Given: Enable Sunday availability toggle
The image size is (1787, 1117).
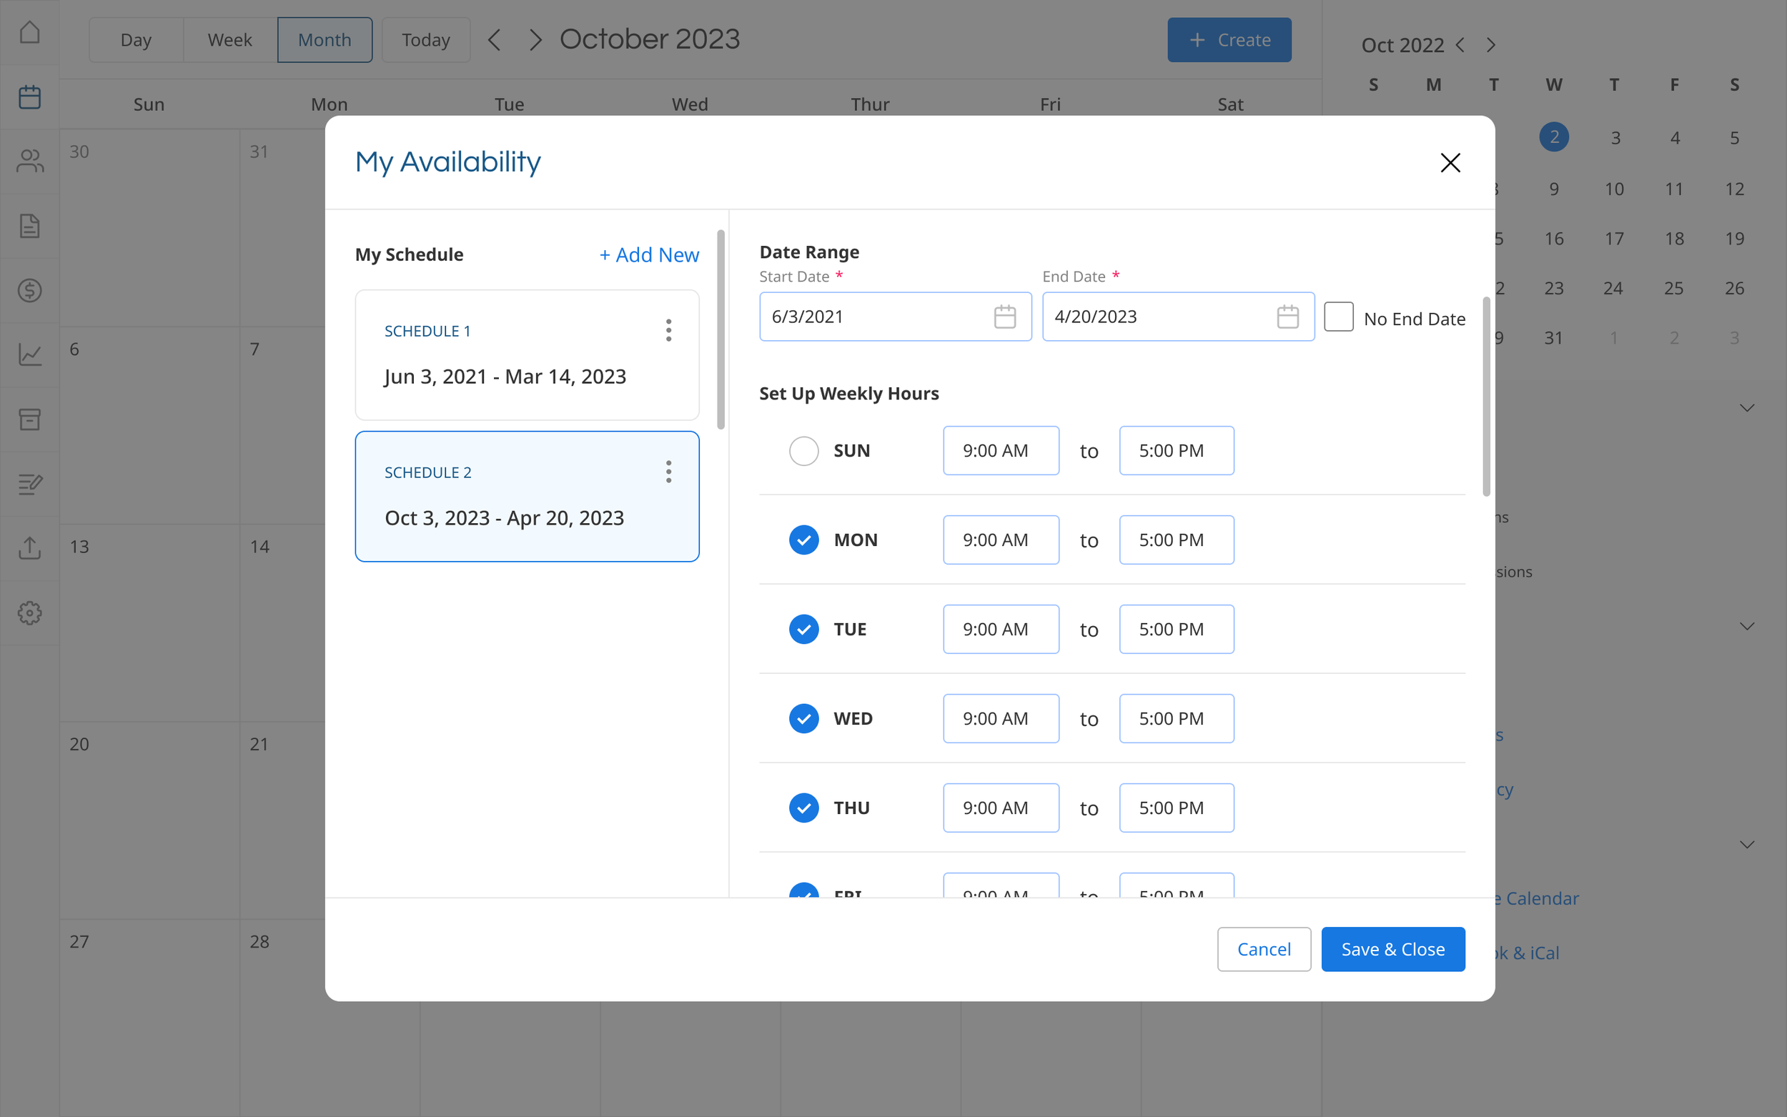Looking at the screenshot, I should [x=803, y=451].
